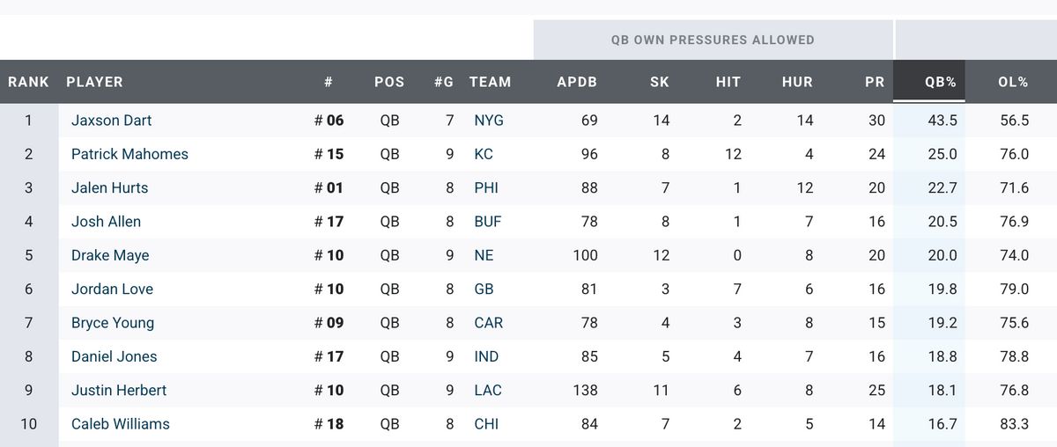
Task: Click Jalen Hurts name link
Action: pos(109,187)
